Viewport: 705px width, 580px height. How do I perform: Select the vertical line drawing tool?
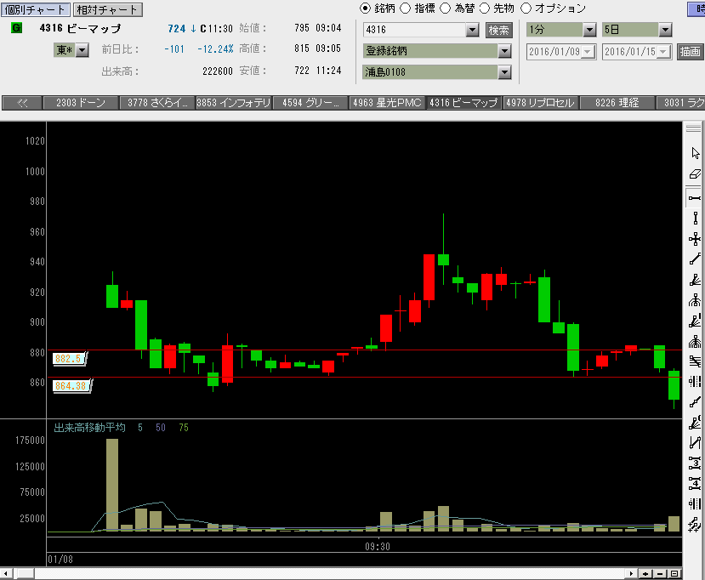pyautogui.click(x=695, y=219)
